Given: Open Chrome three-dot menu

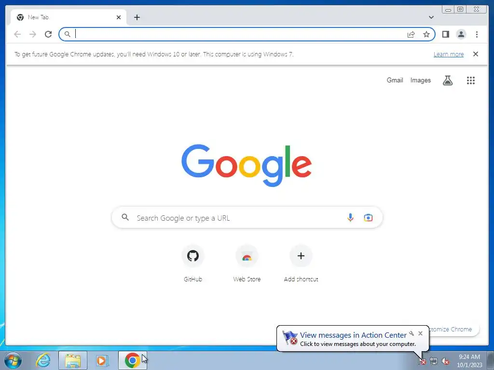Looking at the screenshot, I should click(x=477, y=34).
